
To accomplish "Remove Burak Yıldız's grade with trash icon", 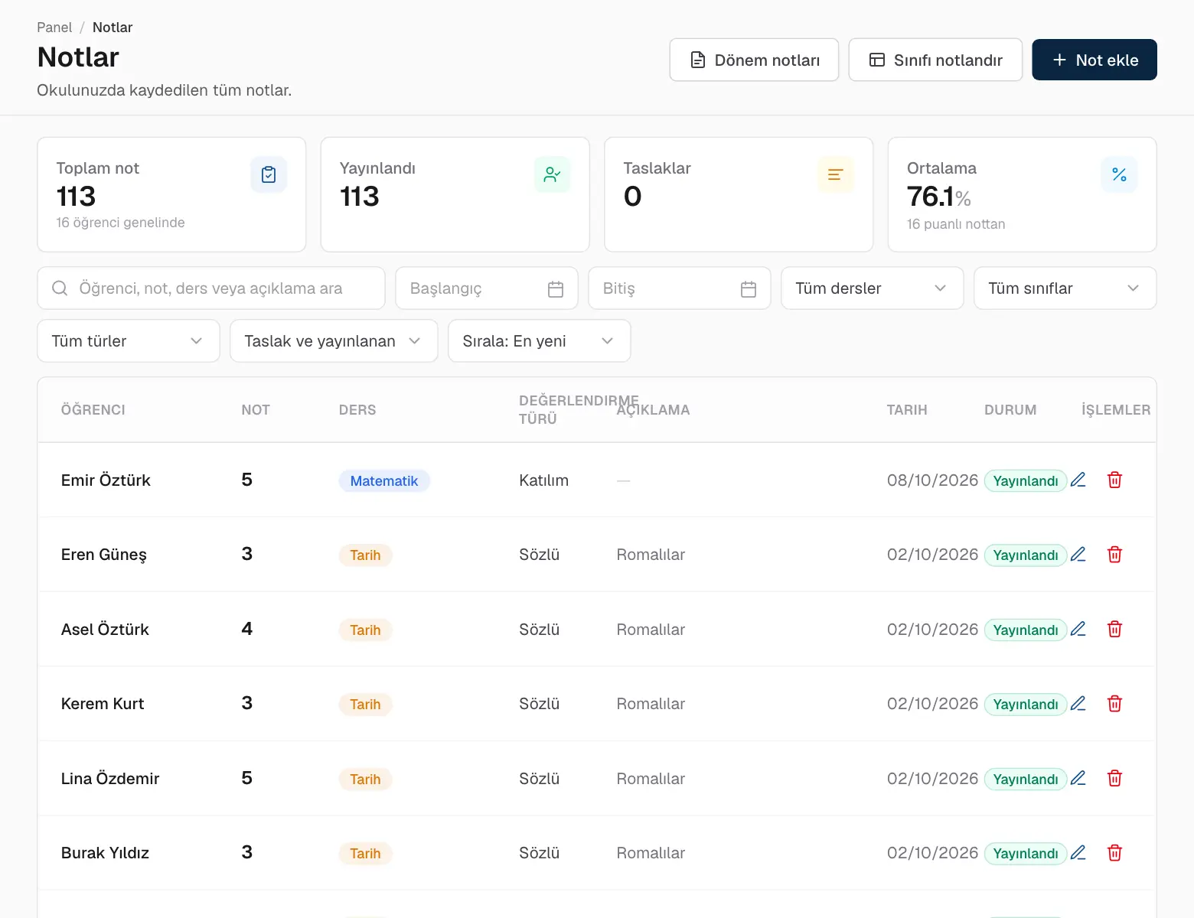I will pyautogui.click(x=1114, y=853).
